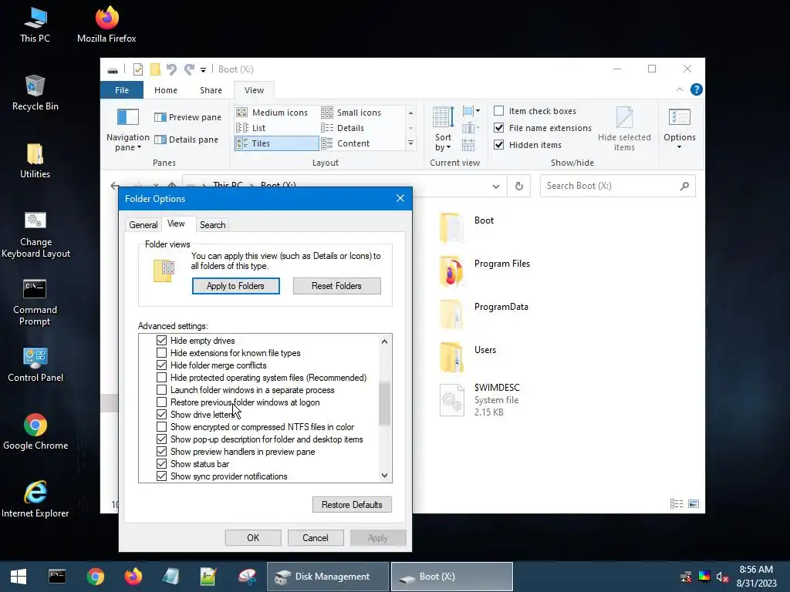Launch Command Prompt from the taskbar
The image size is (790, 592).
(x=57, y=577)
